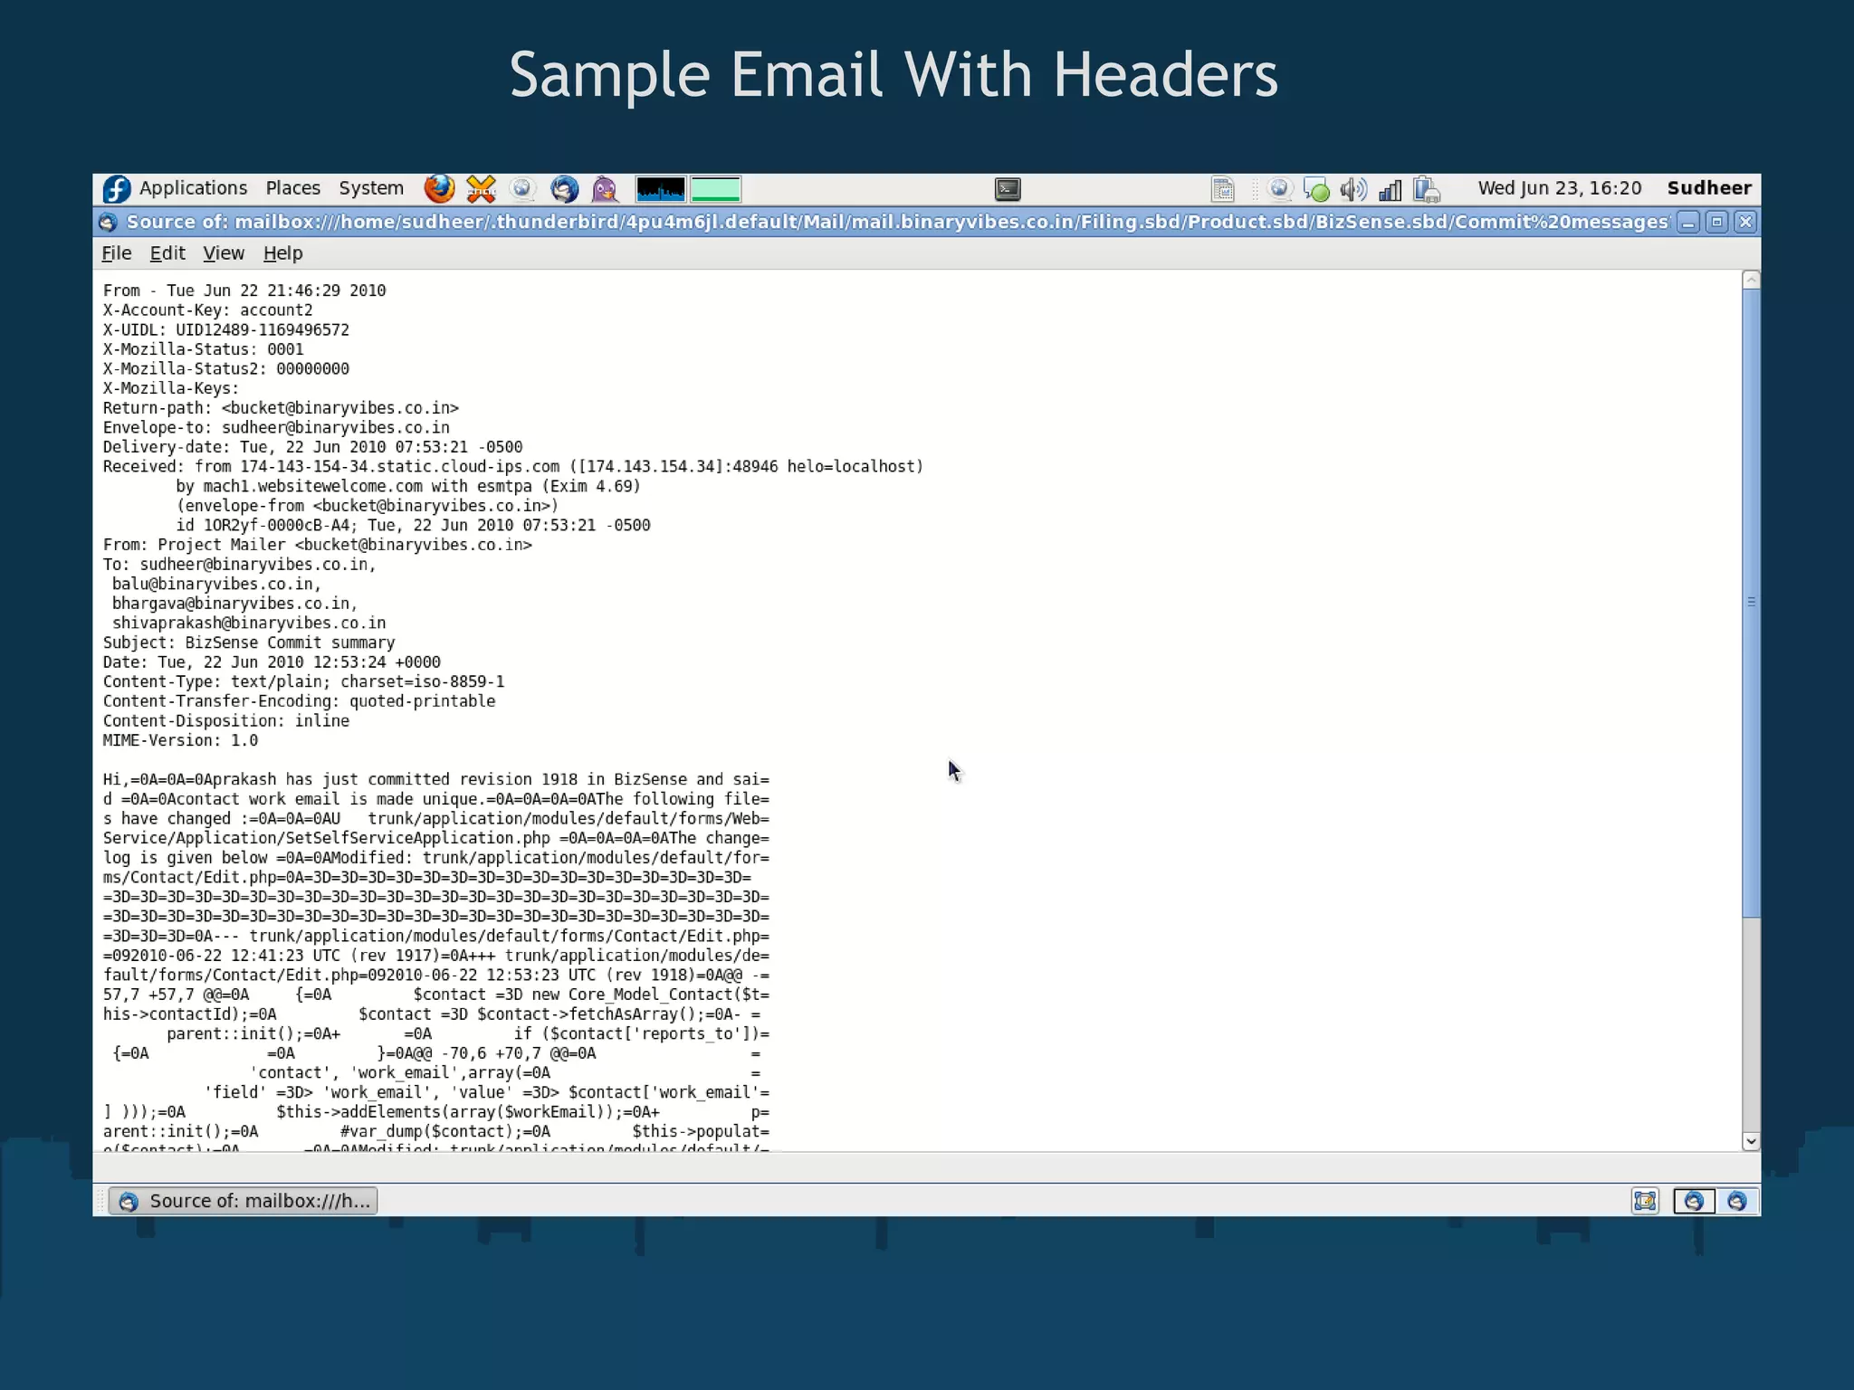Click the volume speaker icon

pos(1352,188)
